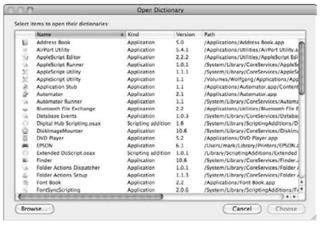Viewport: 321px width, 225px height.
Task: Sort by the Path column header
Action: 254,35
